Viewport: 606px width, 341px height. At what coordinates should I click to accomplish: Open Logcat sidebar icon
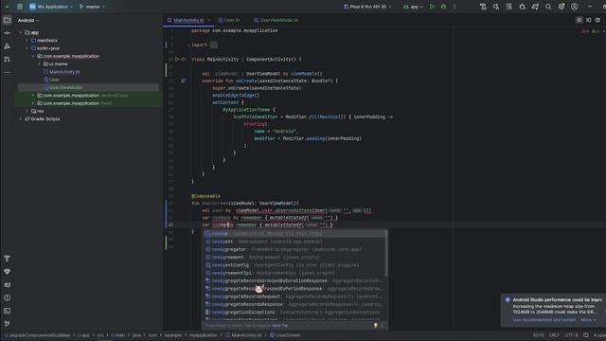[x=7, y=284]
